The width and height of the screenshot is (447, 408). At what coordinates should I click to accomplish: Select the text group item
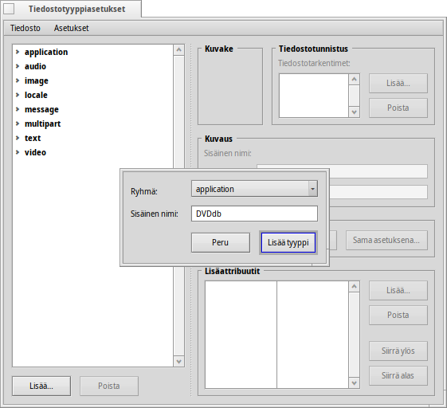click(x=33, y=138)
